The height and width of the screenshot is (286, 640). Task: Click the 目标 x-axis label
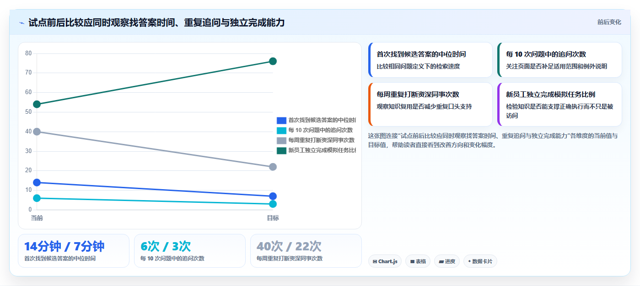pyautogui.click(x=273, y=218)
